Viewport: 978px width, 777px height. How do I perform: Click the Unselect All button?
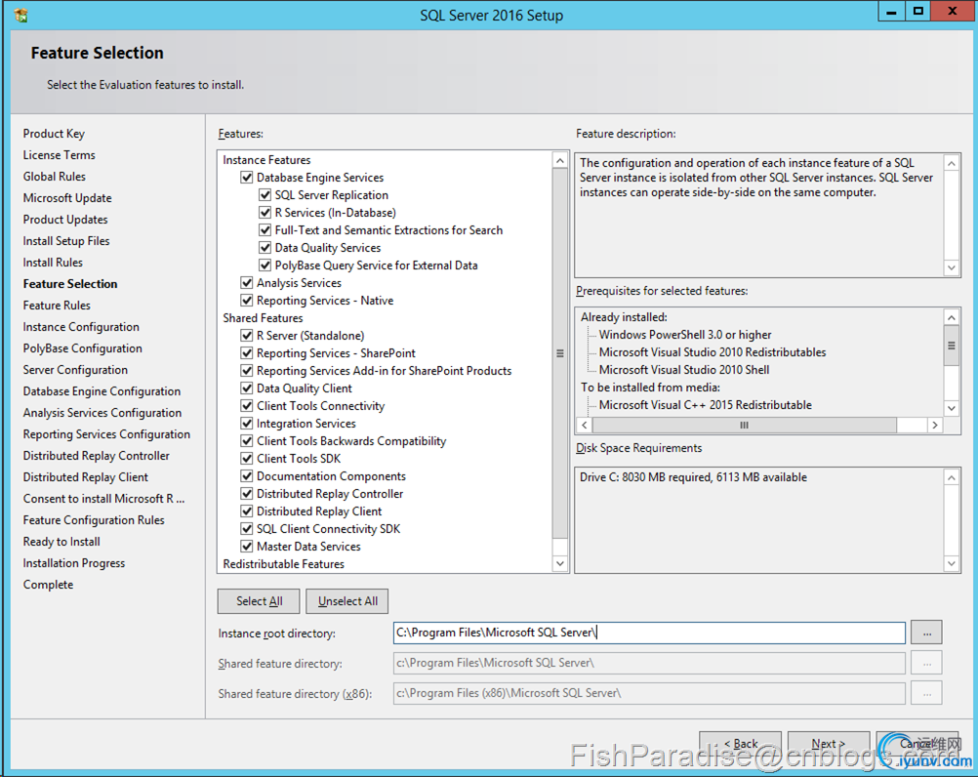pos(347,601)
